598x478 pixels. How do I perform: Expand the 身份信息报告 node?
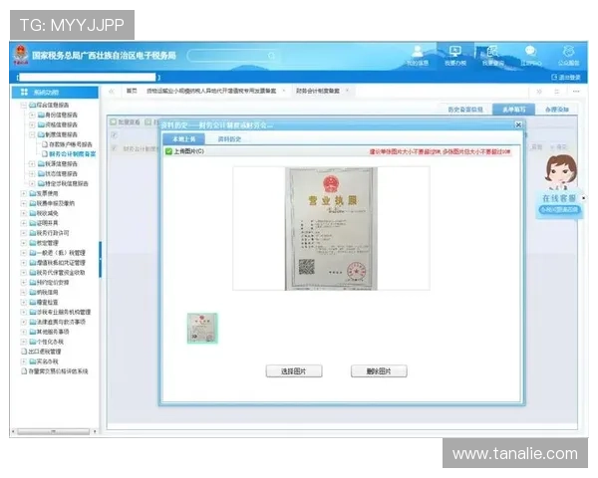coord(33,115)
